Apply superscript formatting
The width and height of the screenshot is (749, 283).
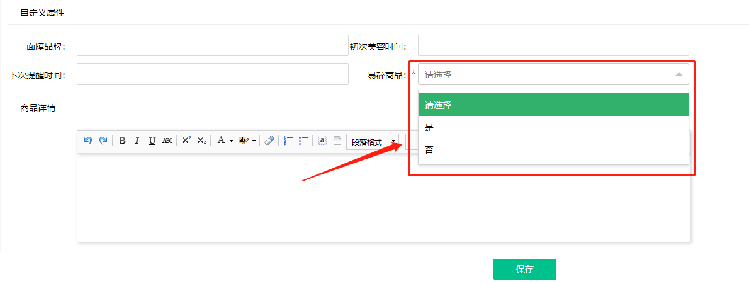click(x=186, y=141)
